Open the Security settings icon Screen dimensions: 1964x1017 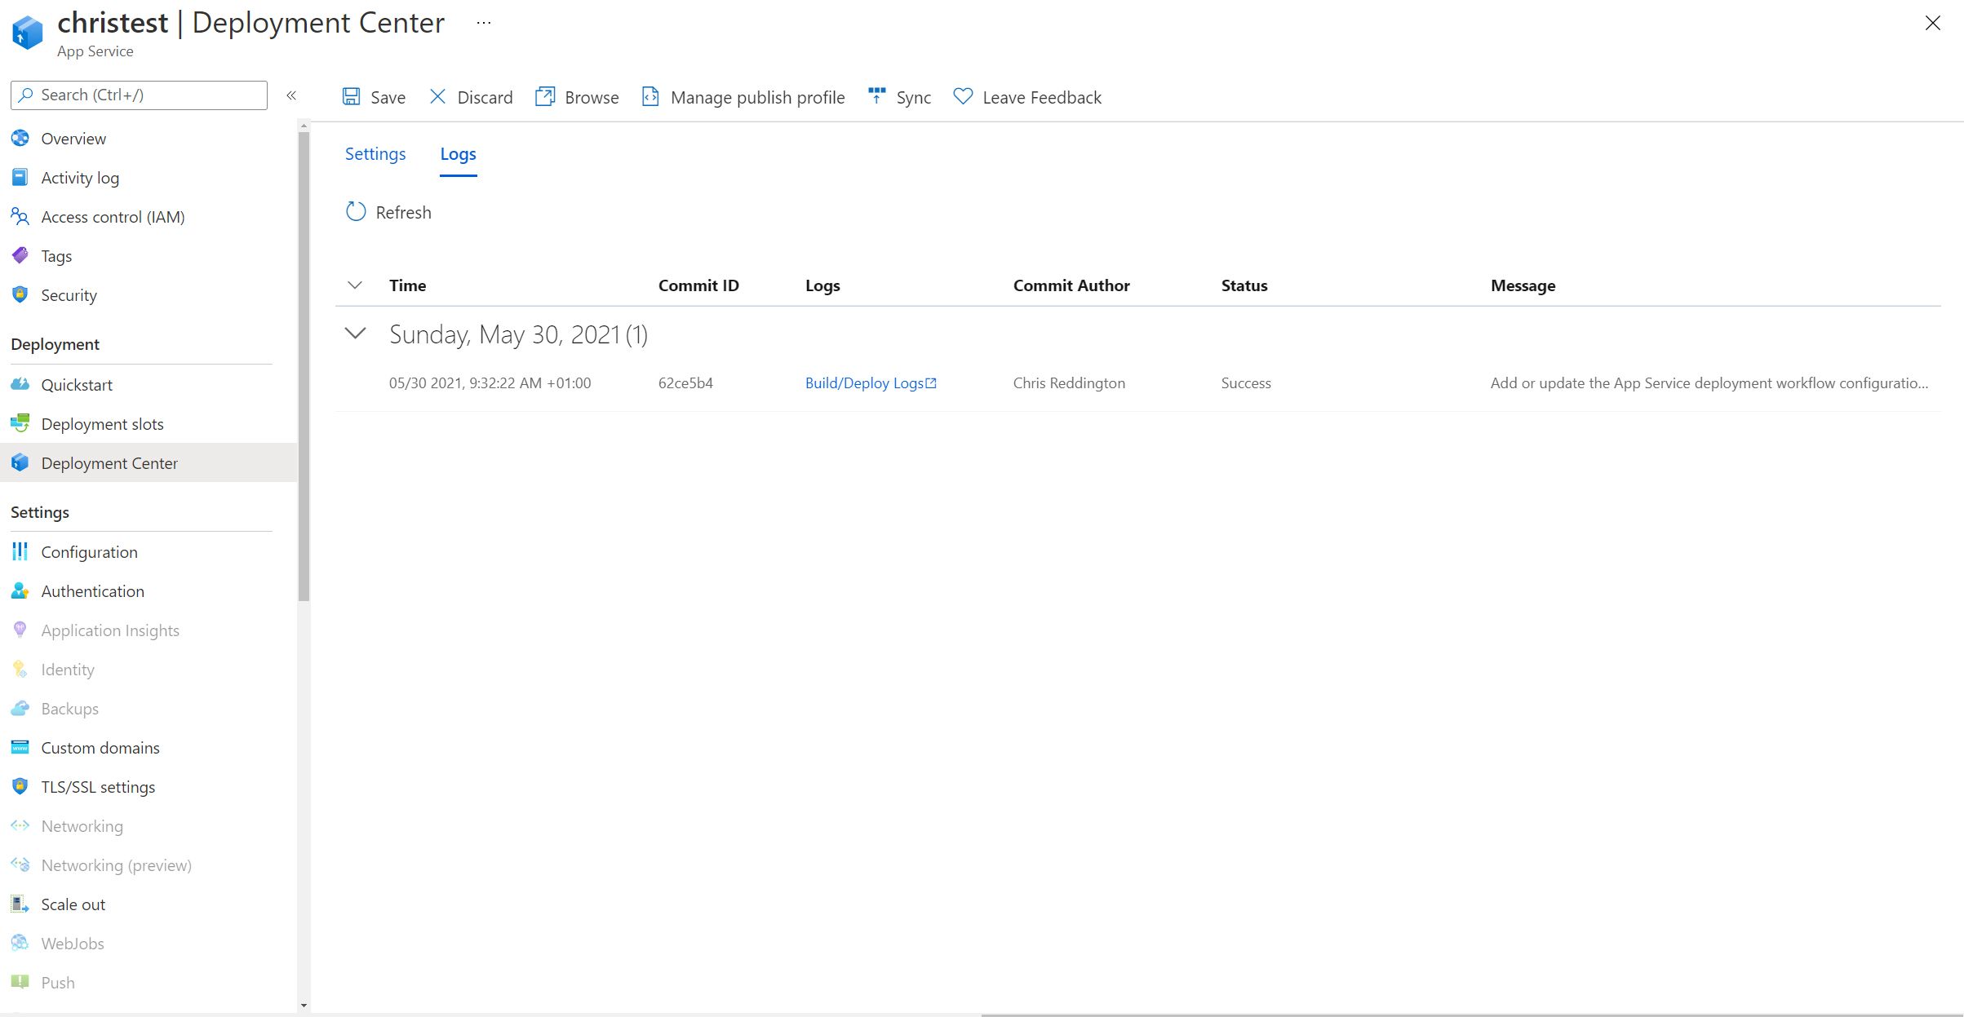point(20,294)
